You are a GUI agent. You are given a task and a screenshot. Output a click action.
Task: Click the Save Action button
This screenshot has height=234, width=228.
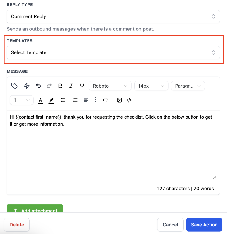click(x=204, y=225)
